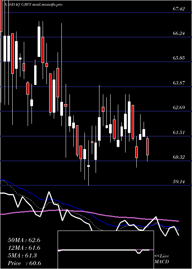Click the 67.42 price axis label
This screenshot has height=269, width=192.
point(179,8)
